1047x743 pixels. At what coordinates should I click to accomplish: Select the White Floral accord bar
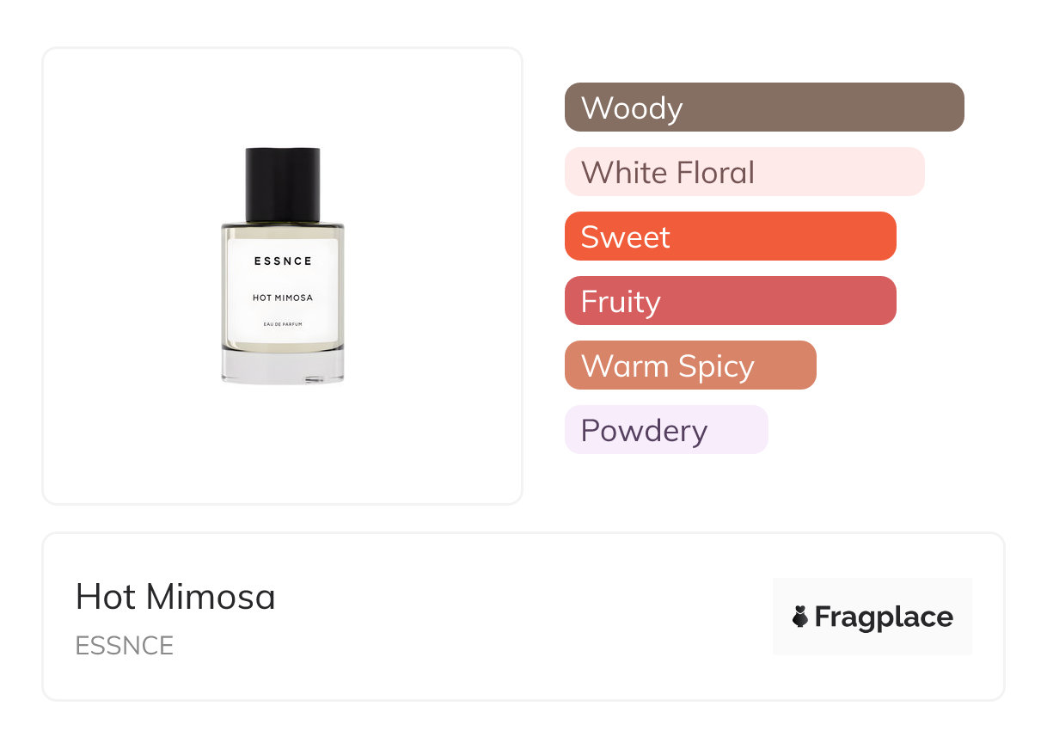[x=744, y=172]
